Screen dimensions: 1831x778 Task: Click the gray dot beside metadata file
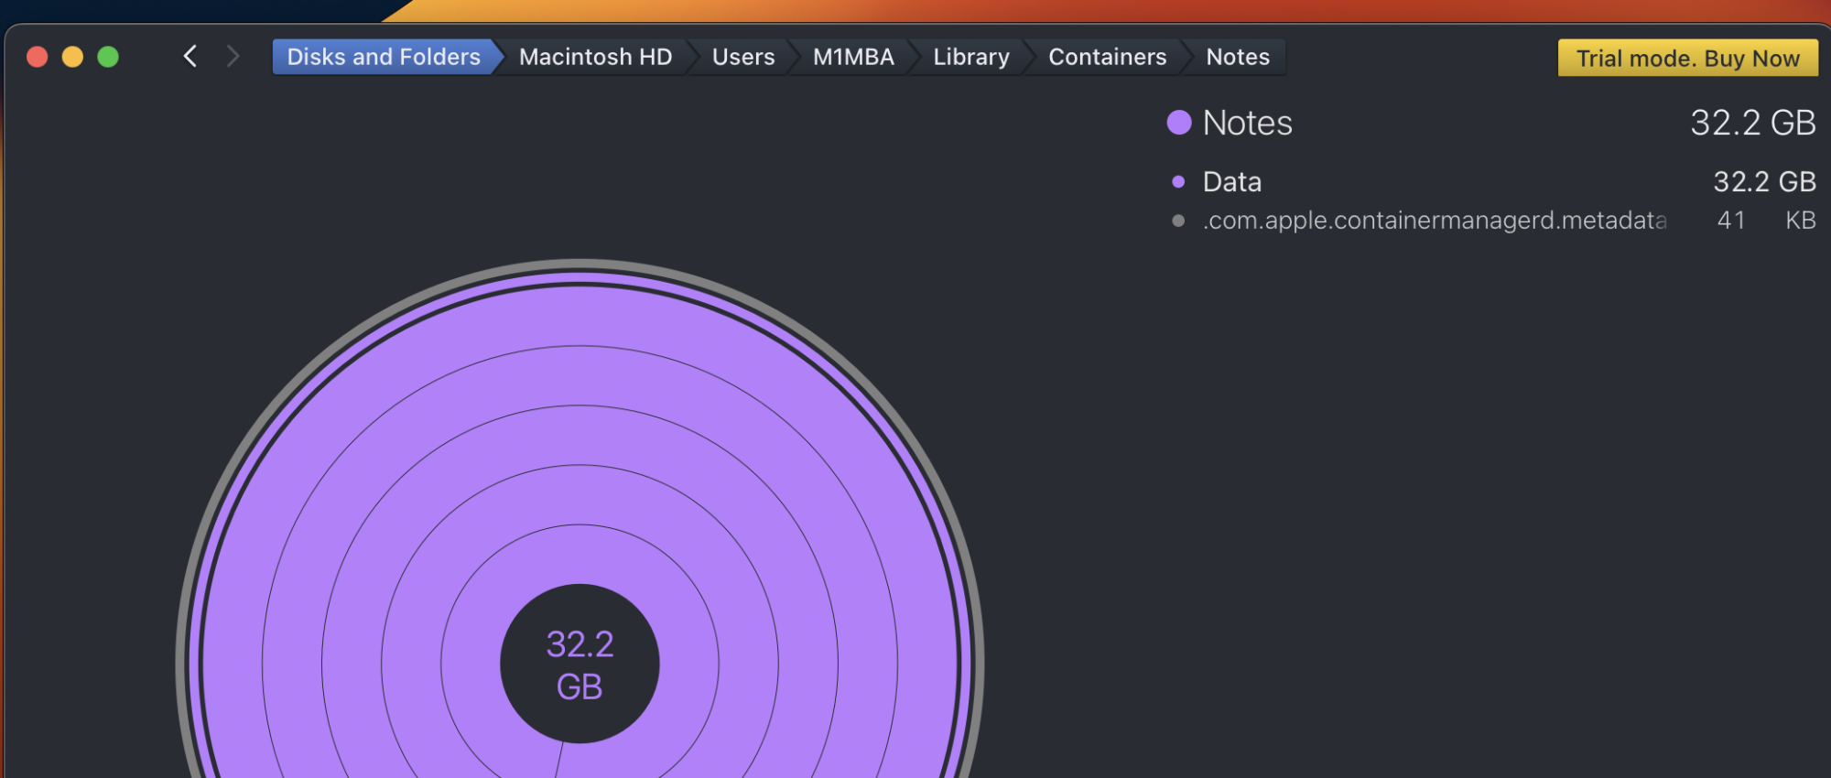(1178, 221)
